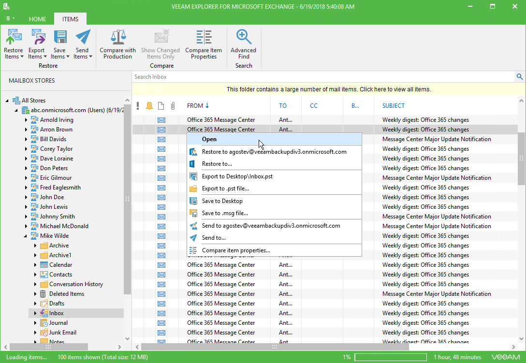Click the All Stores icon
526x363 pixels.
point(16,101)
